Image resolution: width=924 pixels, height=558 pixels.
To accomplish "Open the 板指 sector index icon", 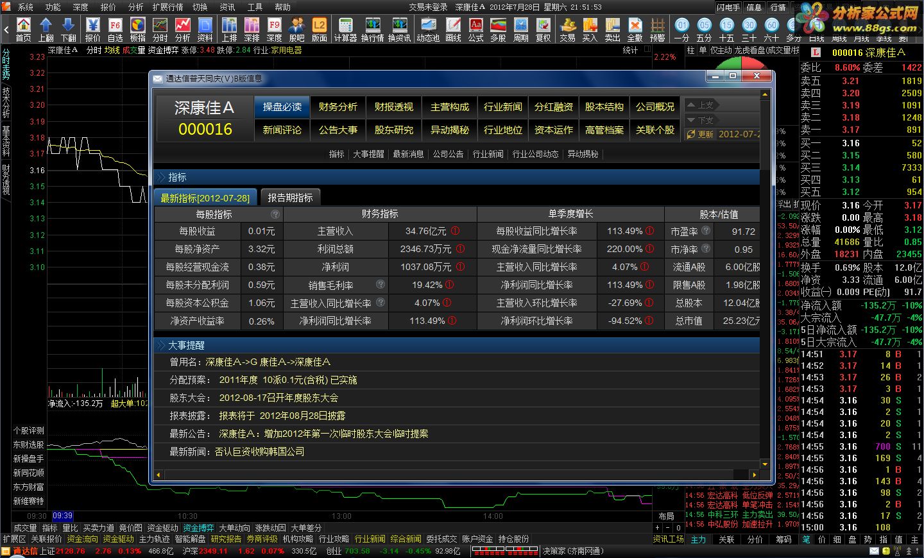I will pos(138,29).
